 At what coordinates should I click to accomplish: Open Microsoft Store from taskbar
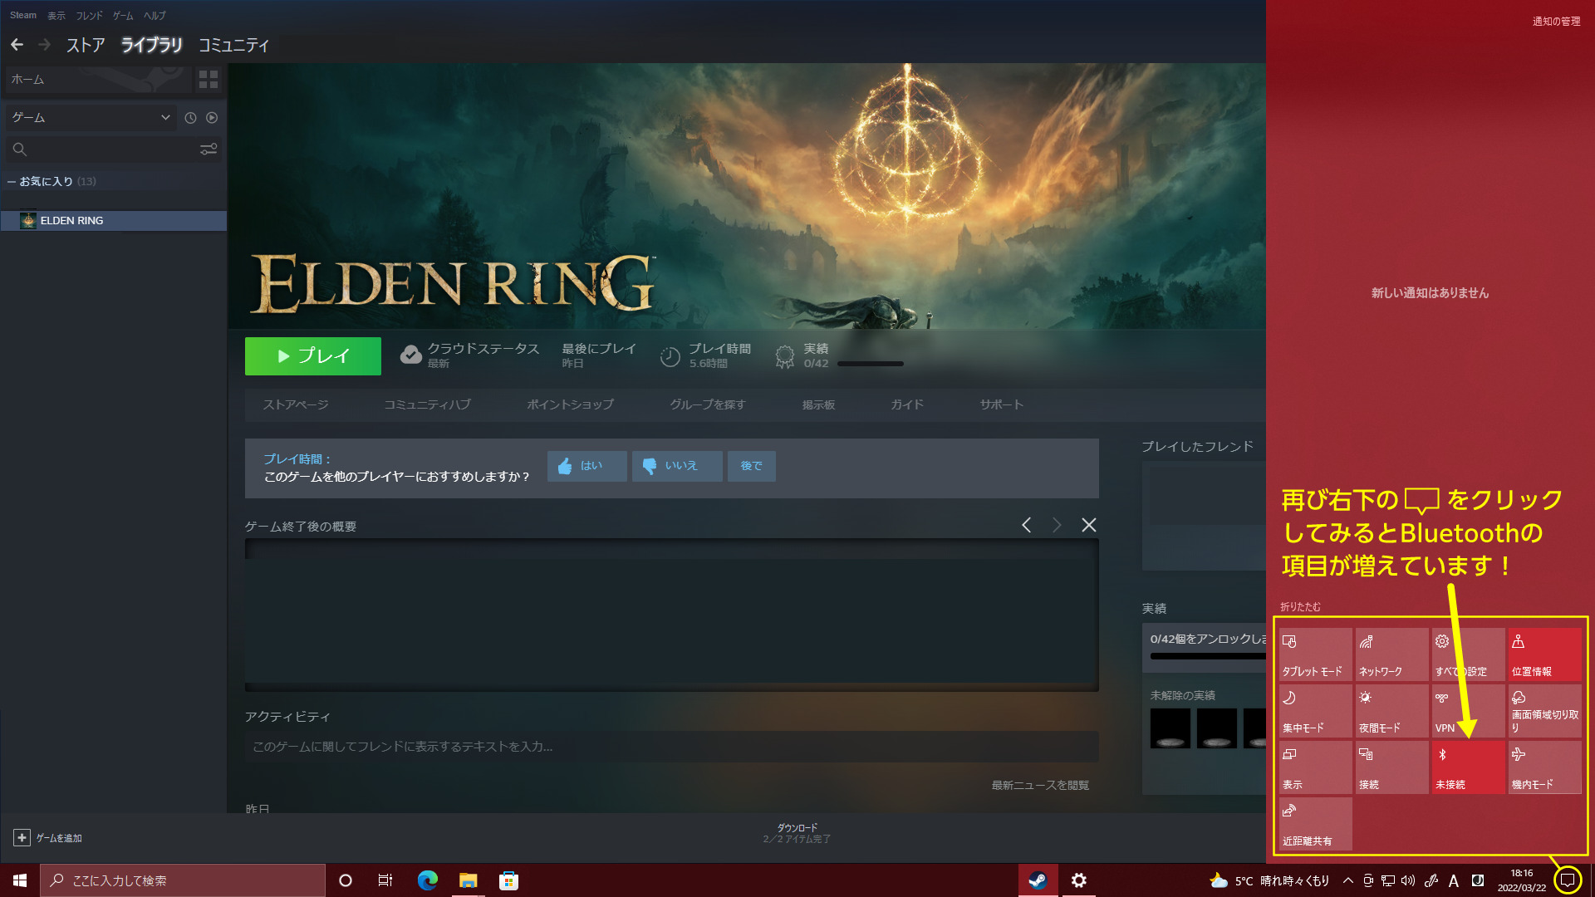pyautogui.click(x=508, y=880)
